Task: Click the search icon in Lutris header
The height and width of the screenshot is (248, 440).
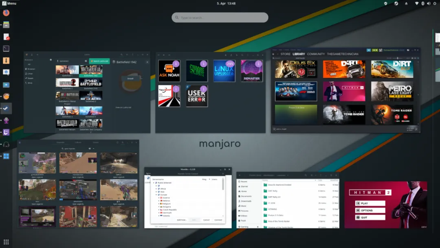Action: [x=121, y=55]
